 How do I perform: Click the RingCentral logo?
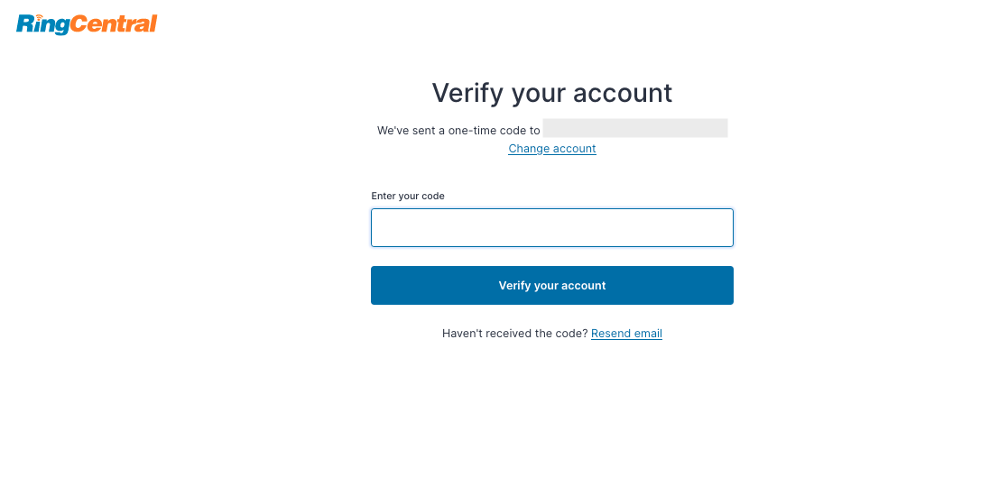tap(87, 24)
